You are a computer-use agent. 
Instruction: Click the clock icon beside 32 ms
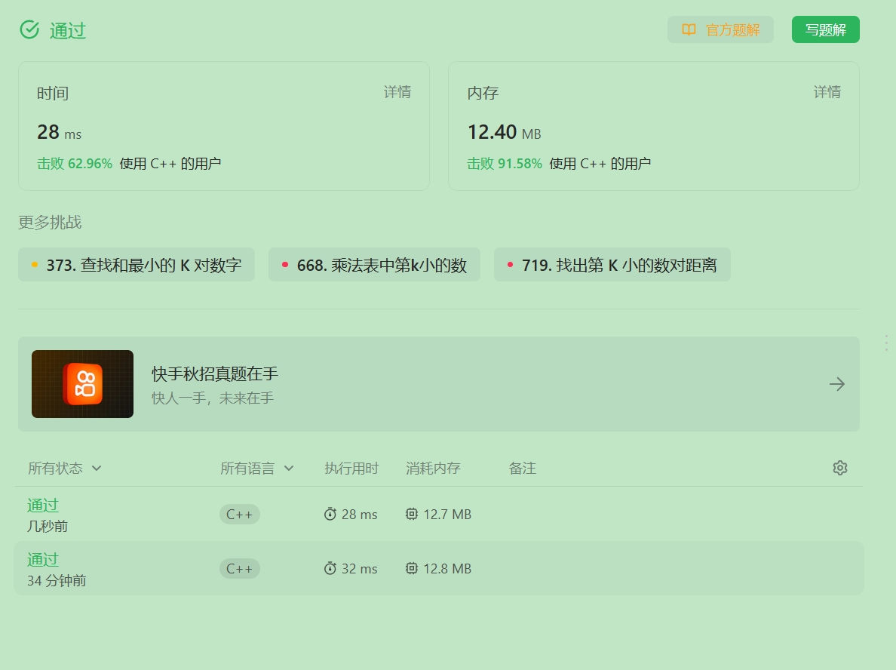tap(330, 569)
